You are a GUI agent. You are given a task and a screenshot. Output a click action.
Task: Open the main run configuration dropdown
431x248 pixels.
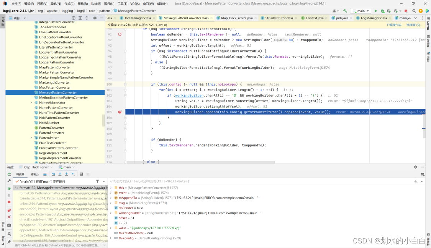point(361,11)
